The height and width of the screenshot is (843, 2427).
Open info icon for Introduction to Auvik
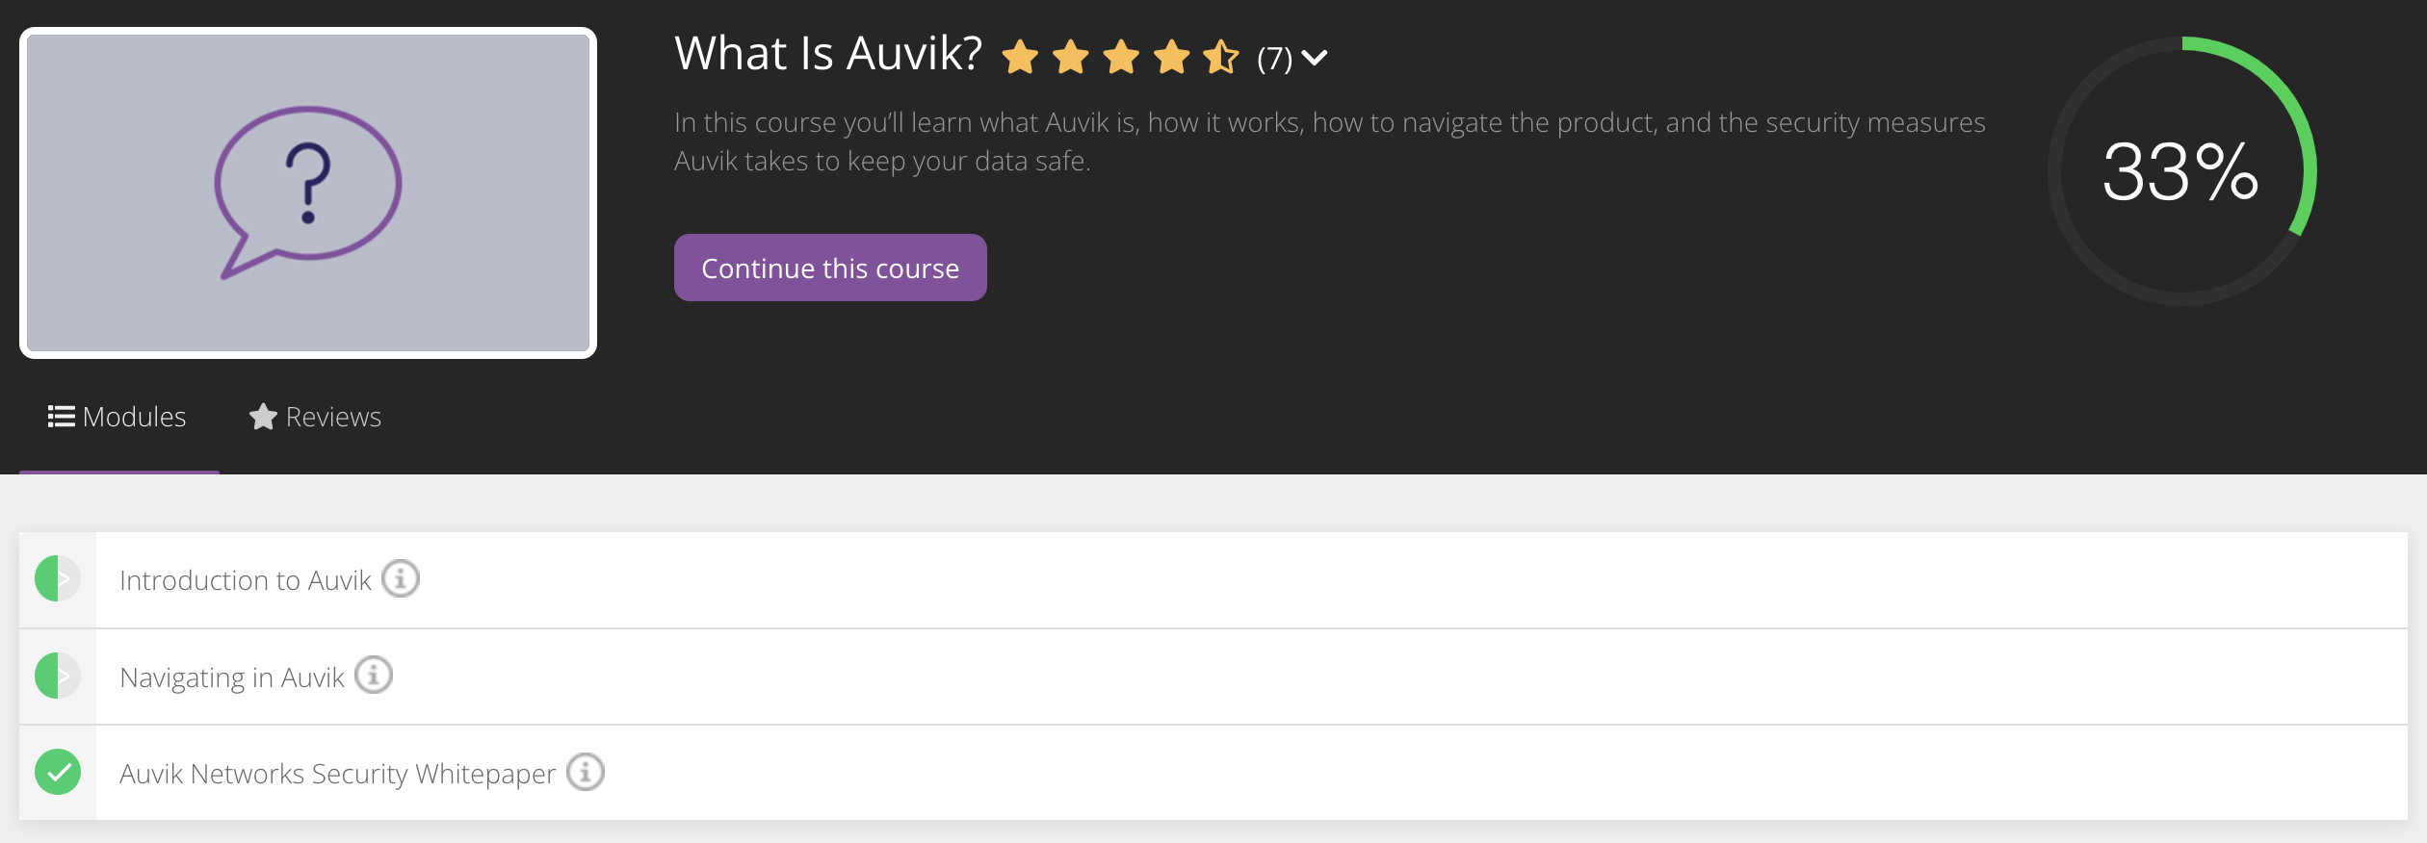(402, 578)
